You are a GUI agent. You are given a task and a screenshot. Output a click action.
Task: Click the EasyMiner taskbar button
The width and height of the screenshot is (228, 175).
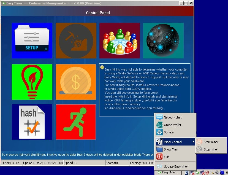[x=169, y=173]
